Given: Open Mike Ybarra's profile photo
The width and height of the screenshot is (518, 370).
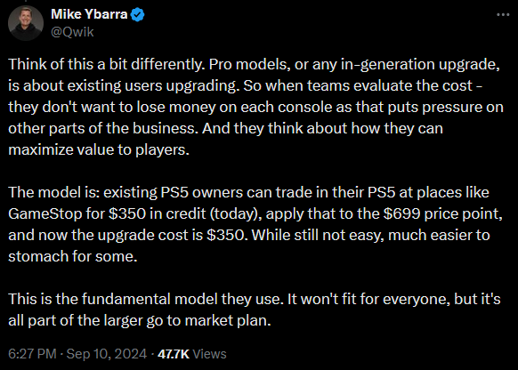Looking at the screenshot, I should point(26,23).
